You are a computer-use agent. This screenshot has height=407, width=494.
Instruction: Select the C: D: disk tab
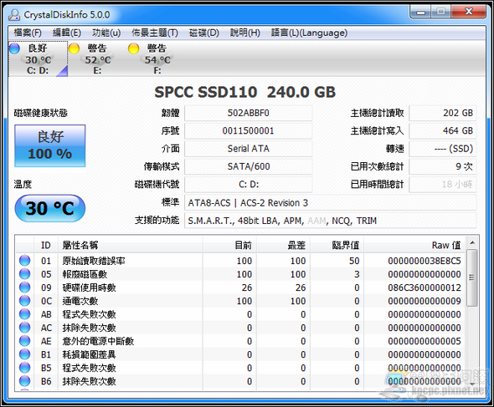(38, 59)
